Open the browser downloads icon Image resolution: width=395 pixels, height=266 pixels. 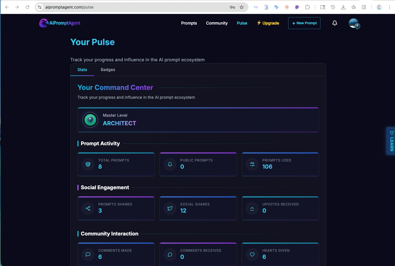point(343,7)
